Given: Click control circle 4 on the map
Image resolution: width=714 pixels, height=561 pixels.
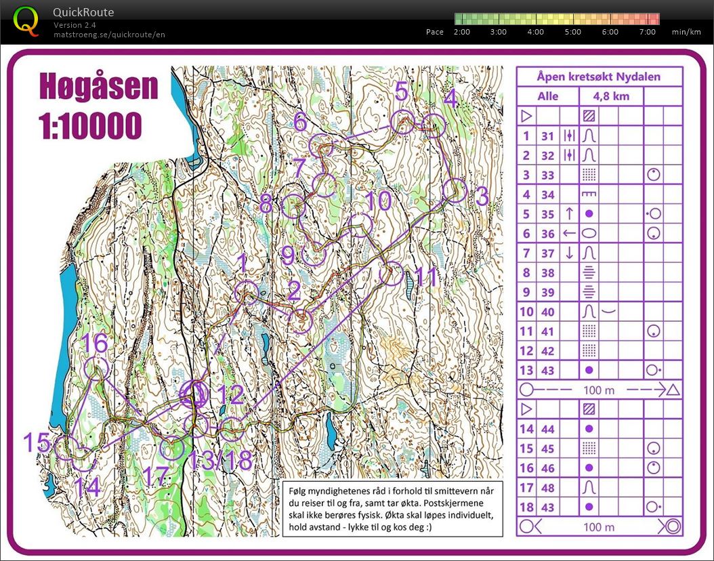Looking at the screenshot, I should coord(433,125).
